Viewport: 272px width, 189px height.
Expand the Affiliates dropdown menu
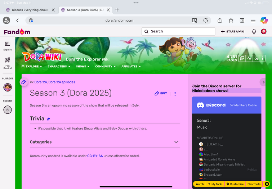tap(131, 66)
